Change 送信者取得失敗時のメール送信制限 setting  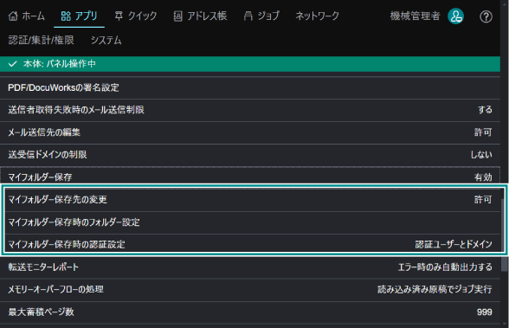(x=250, y=110)
